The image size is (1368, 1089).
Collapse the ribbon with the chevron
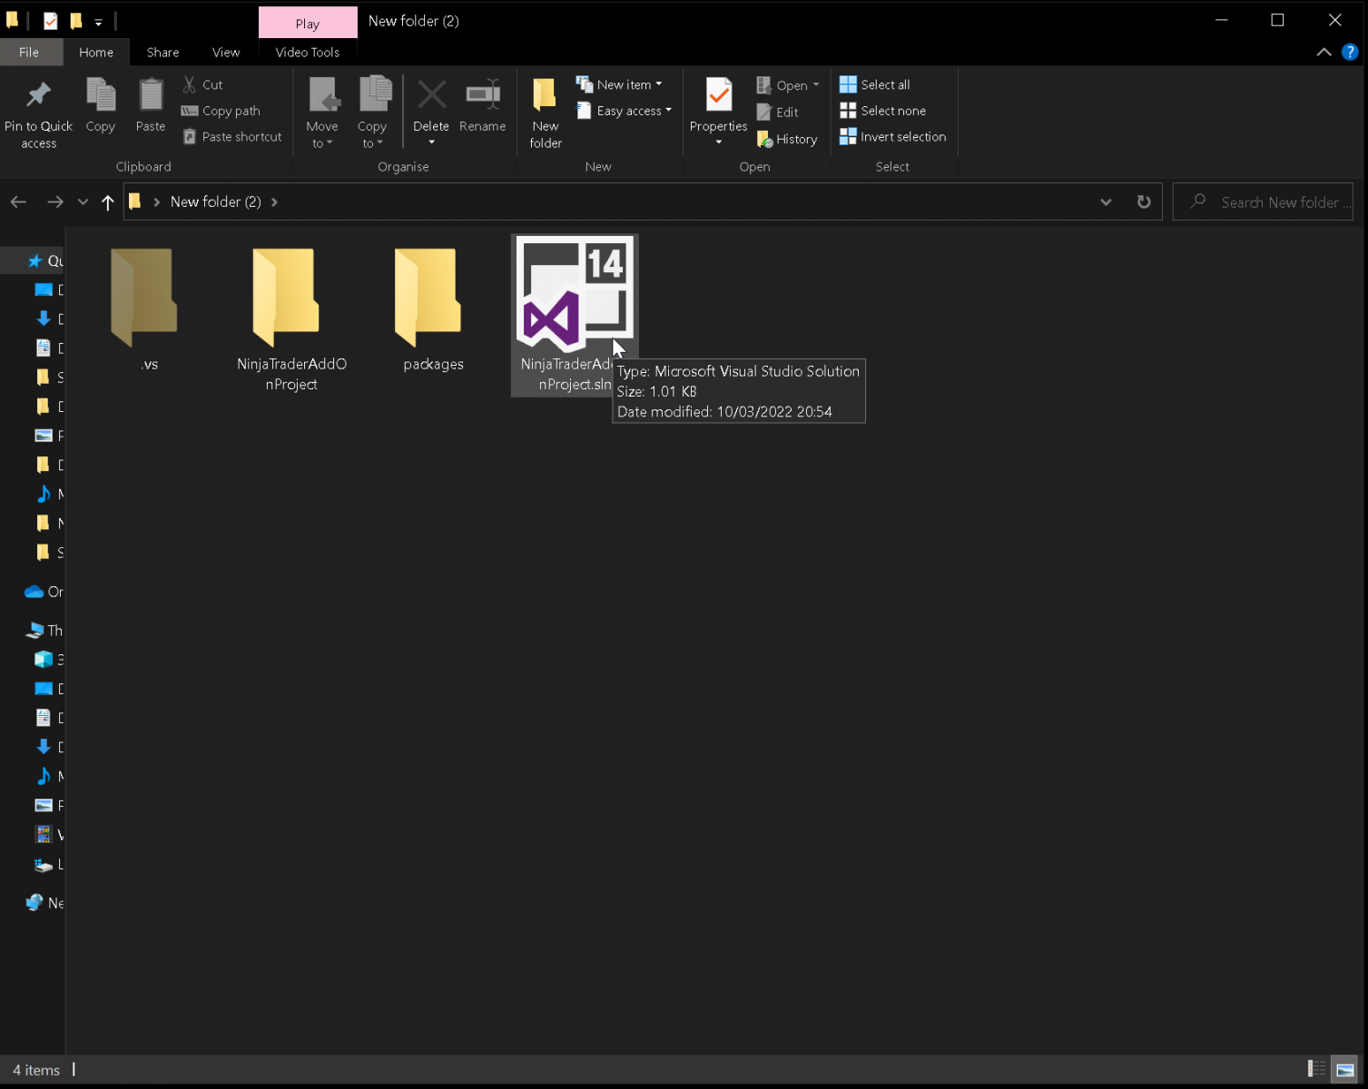[x=1324, y=52]
